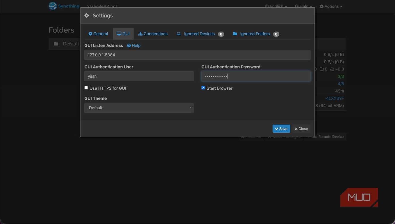Click the GUI Listen Address field

197,55
